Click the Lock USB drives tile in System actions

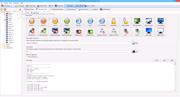click(x=32, y=32)
